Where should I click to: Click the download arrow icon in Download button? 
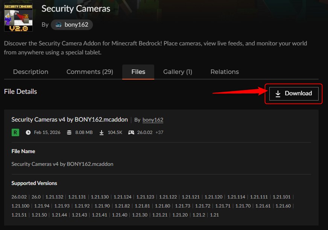278,94
